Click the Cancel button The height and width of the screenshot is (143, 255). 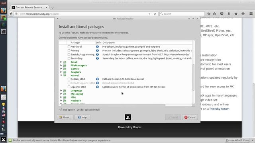pyautogui.click(x=190, y=117)
